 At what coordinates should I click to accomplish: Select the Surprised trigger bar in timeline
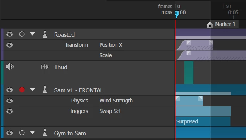(x=203, y=121)
